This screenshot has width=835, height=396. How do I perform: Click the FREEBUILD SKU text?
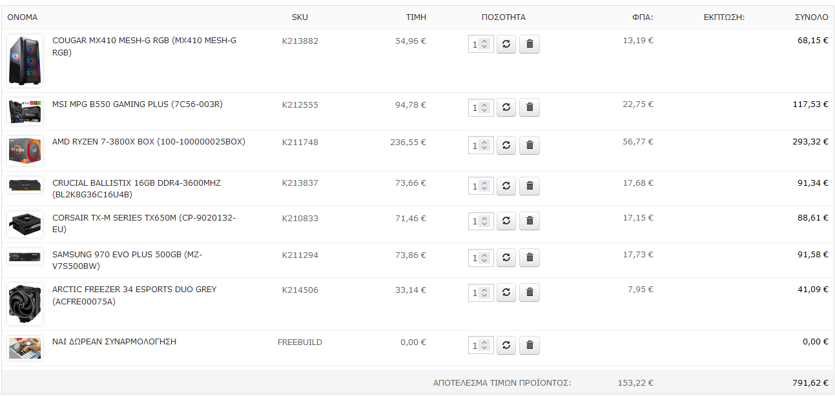pos(300,342)
